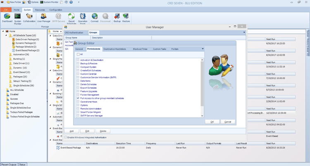Open ALL Schedules smart folder
Image resolution: width=310 pixels, height=166 pixels.
coord(17,90)
